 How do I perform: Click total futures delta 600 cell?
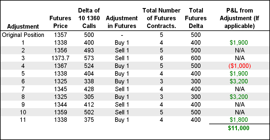pyautogui.click(x=196, y=58)
